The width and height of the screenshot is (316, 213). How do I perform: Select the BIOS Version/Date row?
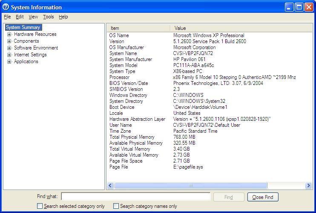tap(209, 83)
